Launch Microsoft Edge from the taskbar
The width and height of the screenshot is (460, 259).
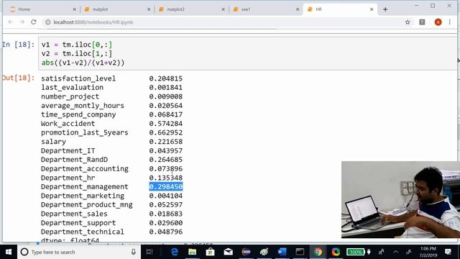tap(174, 252)
